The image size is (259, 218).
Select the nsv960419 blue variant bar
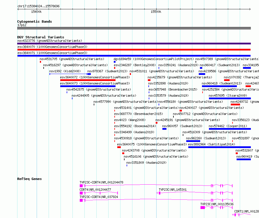tap(244, 159)
